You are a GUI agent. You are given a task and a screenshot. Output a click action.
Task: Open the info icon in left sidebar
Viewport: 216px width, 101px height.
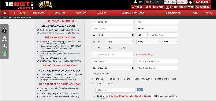[x=4, y=31]
